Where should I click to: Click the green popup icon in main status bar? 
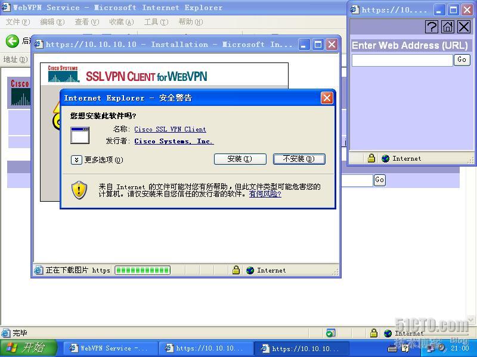(x=330, y=333)
